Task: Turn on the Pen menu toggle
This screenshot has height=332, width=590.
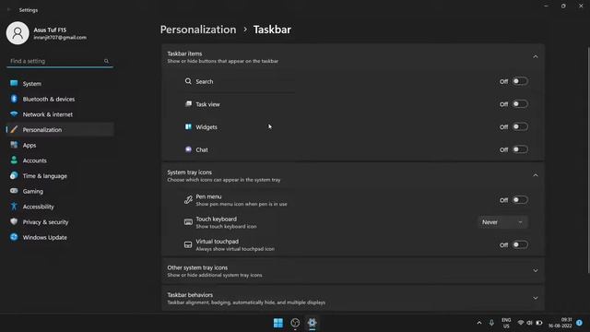Action: 520,200
